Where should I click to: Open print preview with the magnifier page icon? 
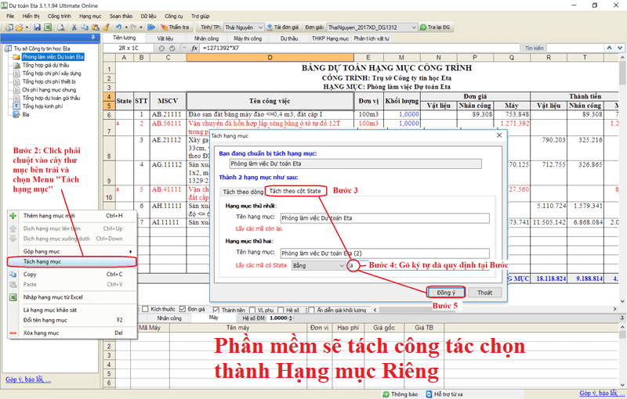(x=61, y=27)
